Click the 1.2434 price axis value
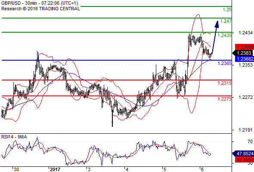254x172 pixels. [245, 33]
